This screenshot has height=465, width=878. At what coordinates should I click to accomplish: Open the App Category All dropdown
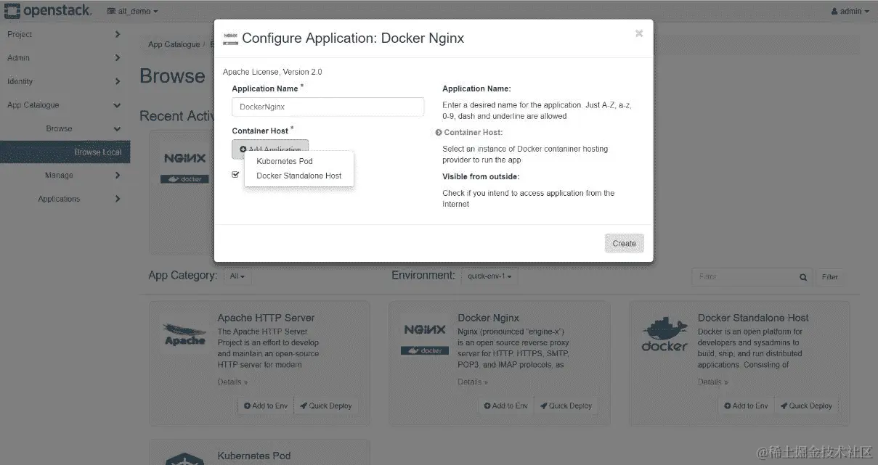point(237,276)
